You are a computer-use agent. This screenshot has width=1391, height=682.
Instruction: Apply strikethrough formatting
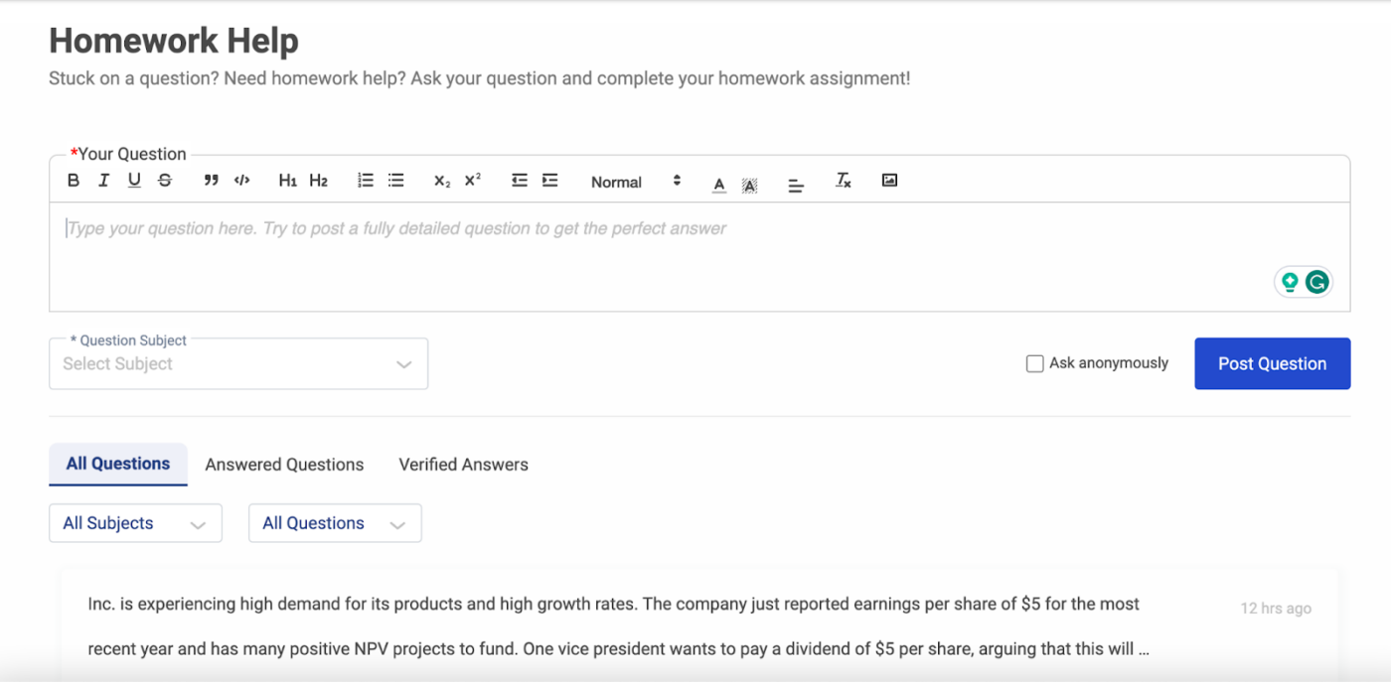(x=165, y=181)
